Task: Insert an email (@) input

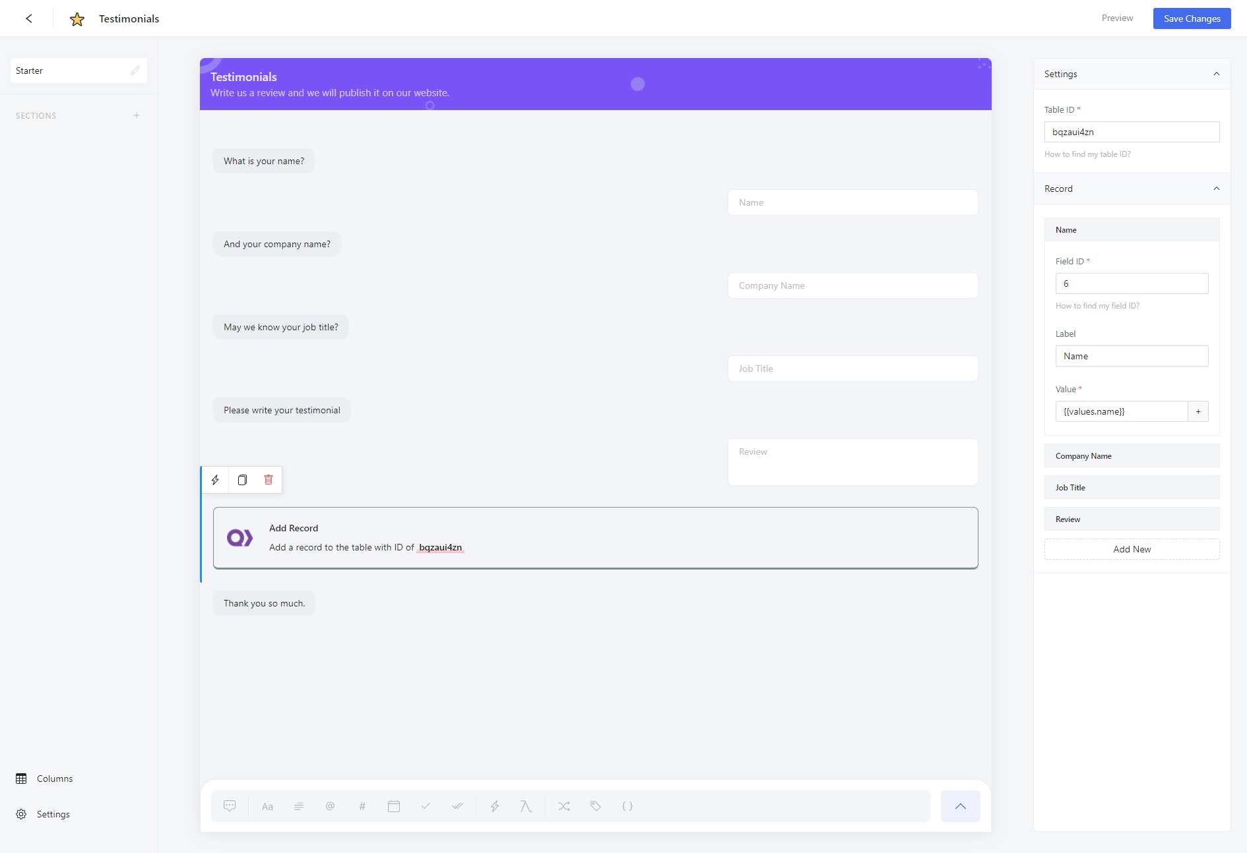Action: tap(331, 806)
